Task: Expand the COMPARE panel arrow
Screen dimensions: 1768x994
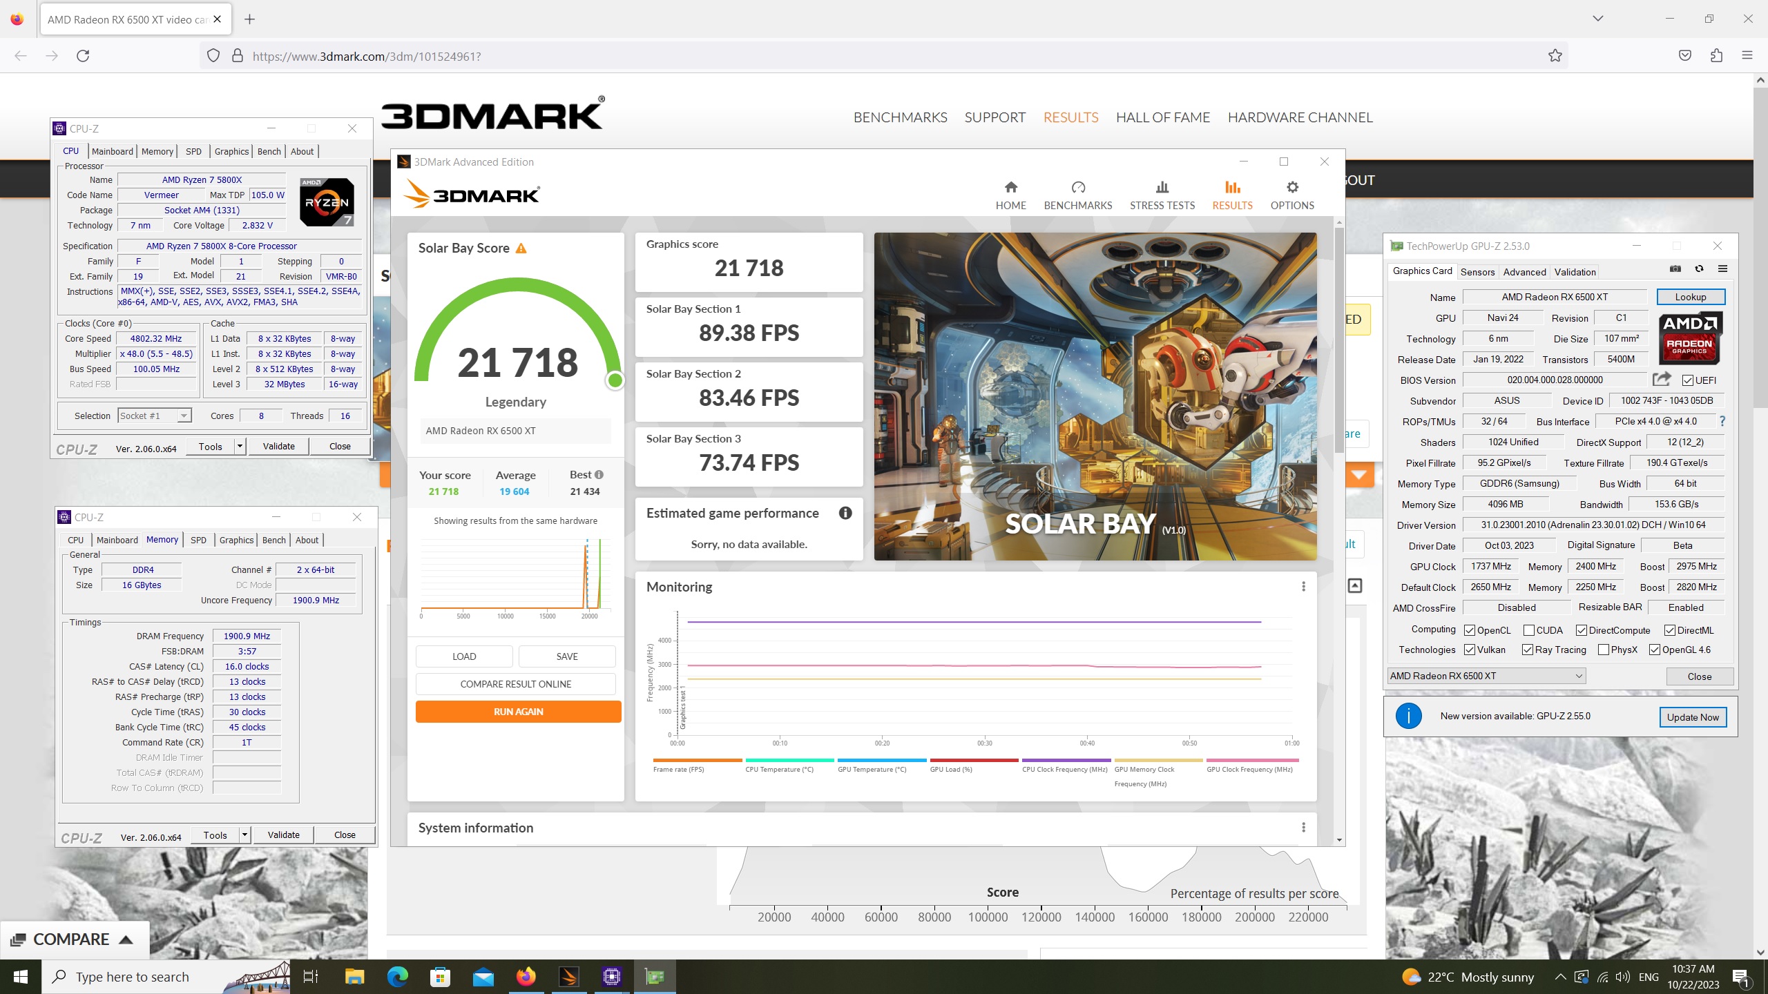Action: [126, 939]
